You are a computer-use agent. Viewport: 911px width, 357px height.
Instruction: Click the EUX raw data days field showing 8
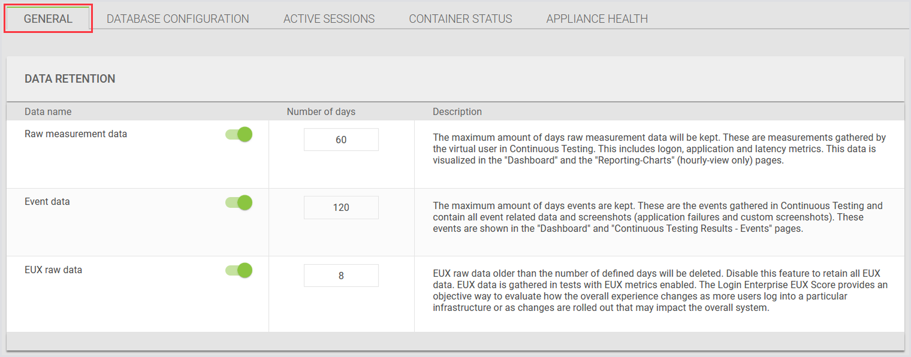coord(341,276)
